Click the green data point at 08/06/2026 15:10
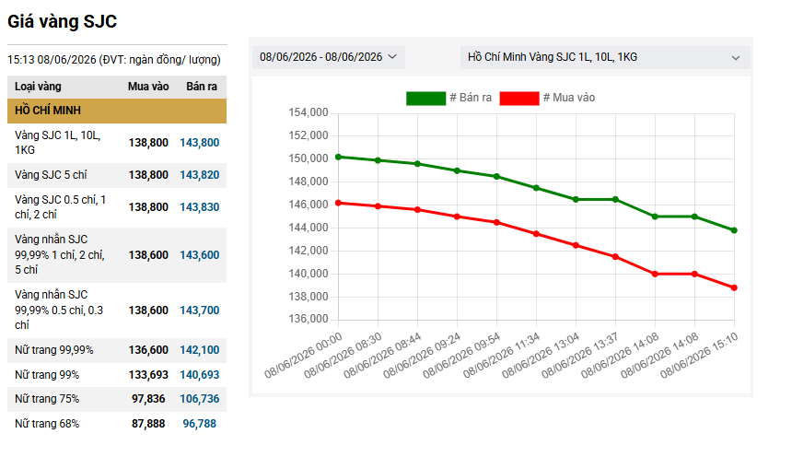Screen dimensions: 792x457 [x=734, y=230]
